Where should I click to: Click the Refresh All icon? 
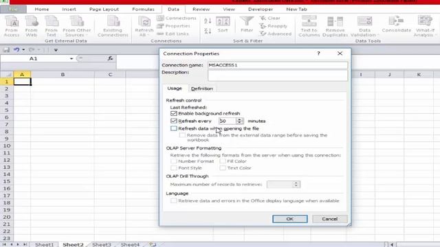144,26
